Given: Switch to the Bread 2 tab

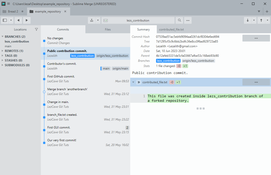Looking at the screenshot, I should tap(13, 11).
